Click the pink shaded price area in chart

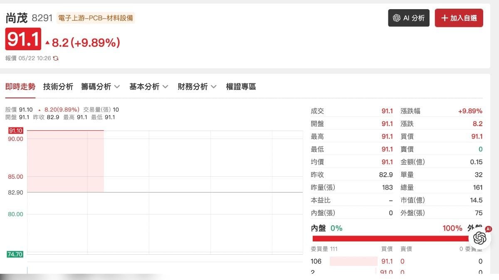click(65, 161)
